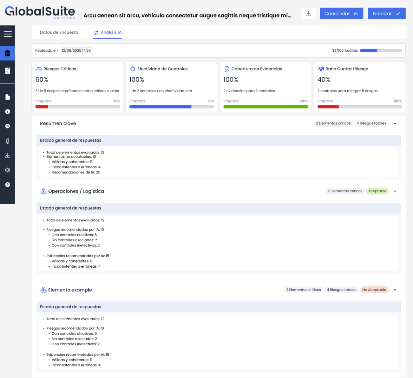Screen dimensions: 413x378
Task: Click the globe language icon
Action: click(x=8, y=170)
